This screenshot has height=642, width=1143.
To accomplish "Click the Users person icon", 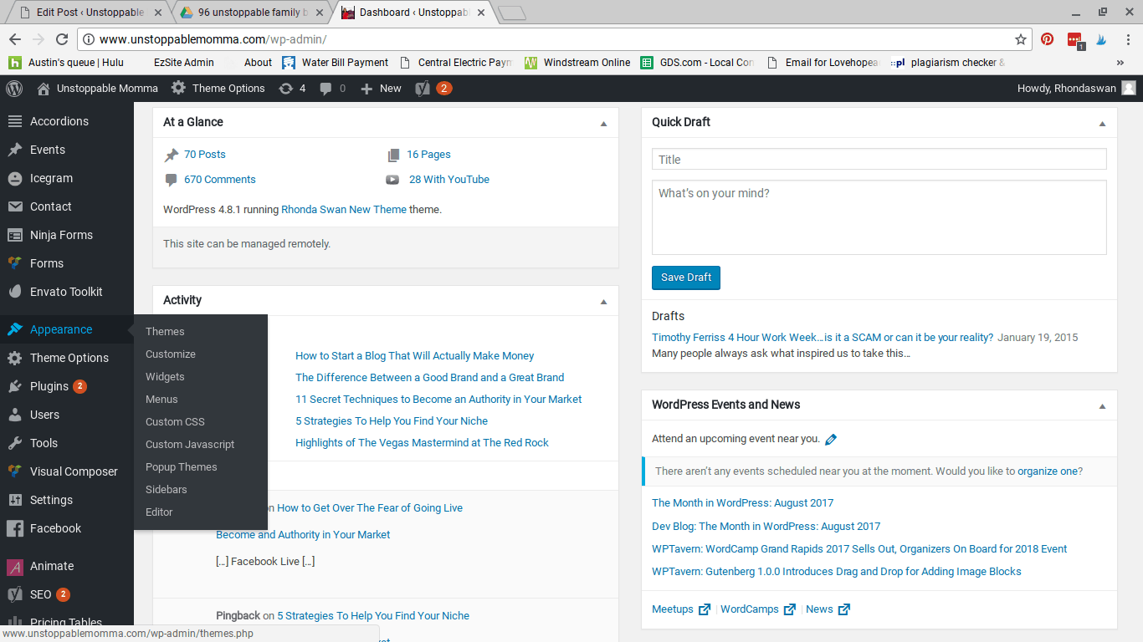I will [x=14, y=415].
